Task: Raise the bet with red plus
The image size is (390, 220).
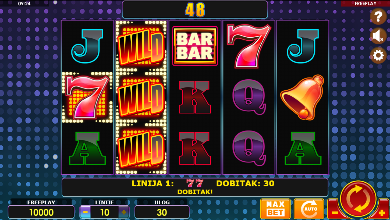Action: (382, 213)
